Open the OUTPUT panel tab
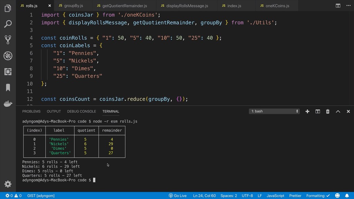This screenshot has width=354, height=199. click(54, 112)
